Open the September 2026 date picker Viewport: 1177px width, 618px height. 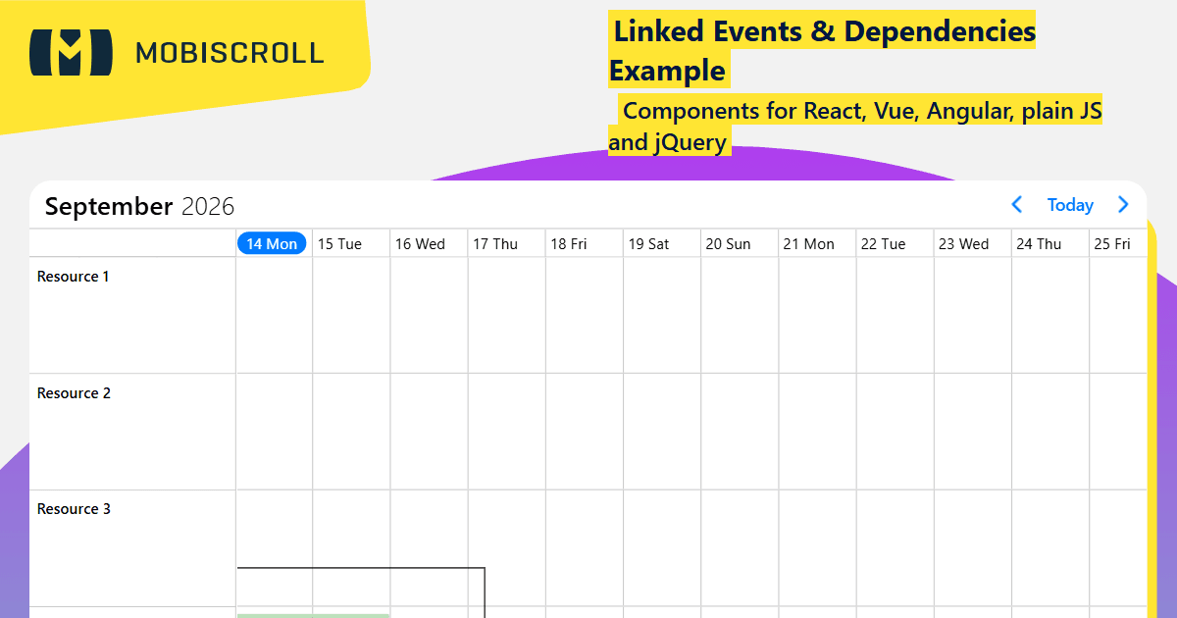[139, 207]
